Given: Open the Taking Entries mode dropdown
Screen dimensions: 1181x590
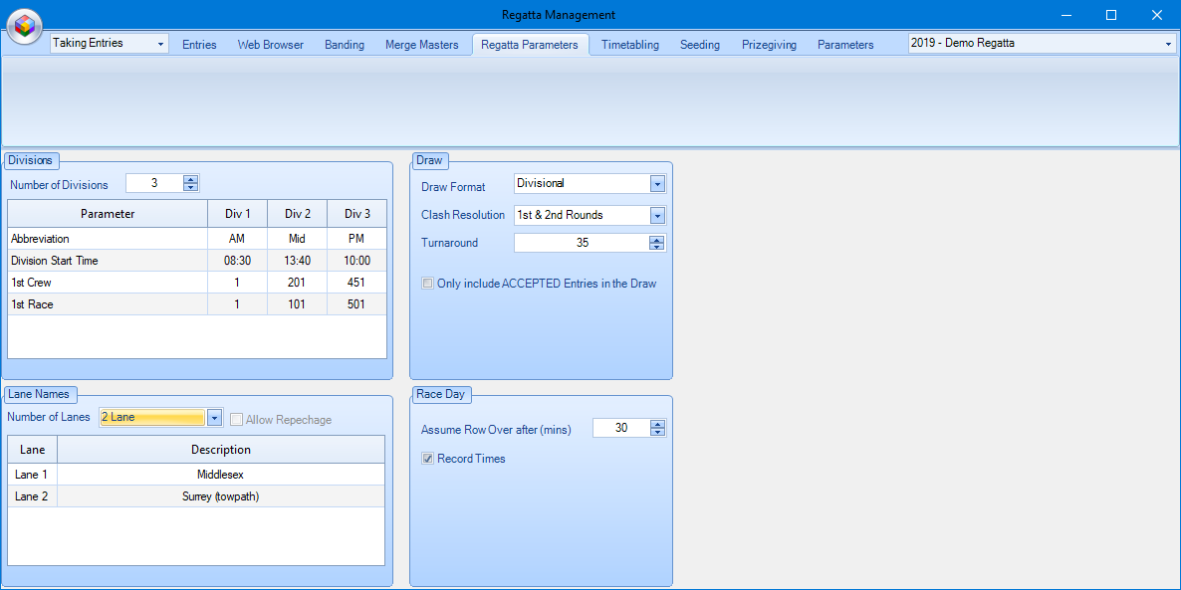Looking at the screenshot, I should (x=161, y=44).
